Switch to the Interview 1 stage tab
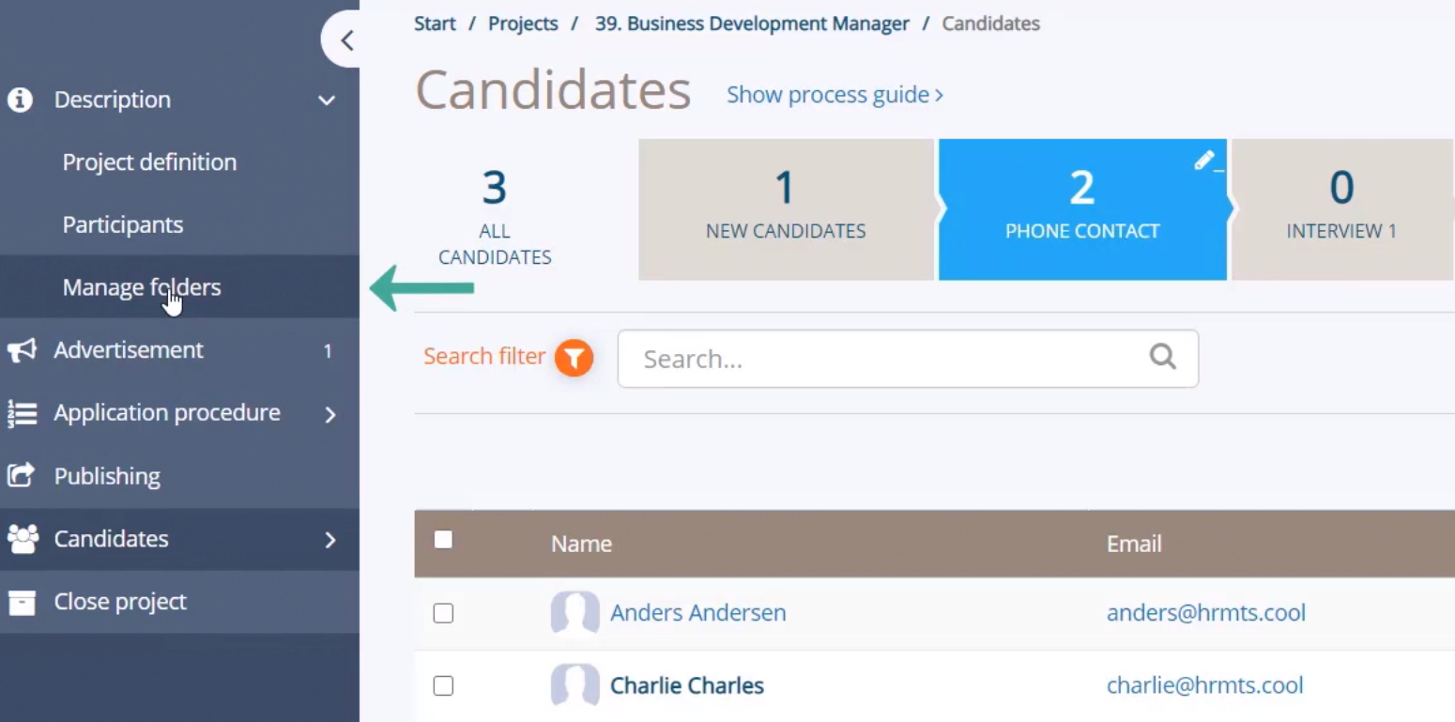1455x722 pixels. pyautogui.click(x=1341, y=209)
